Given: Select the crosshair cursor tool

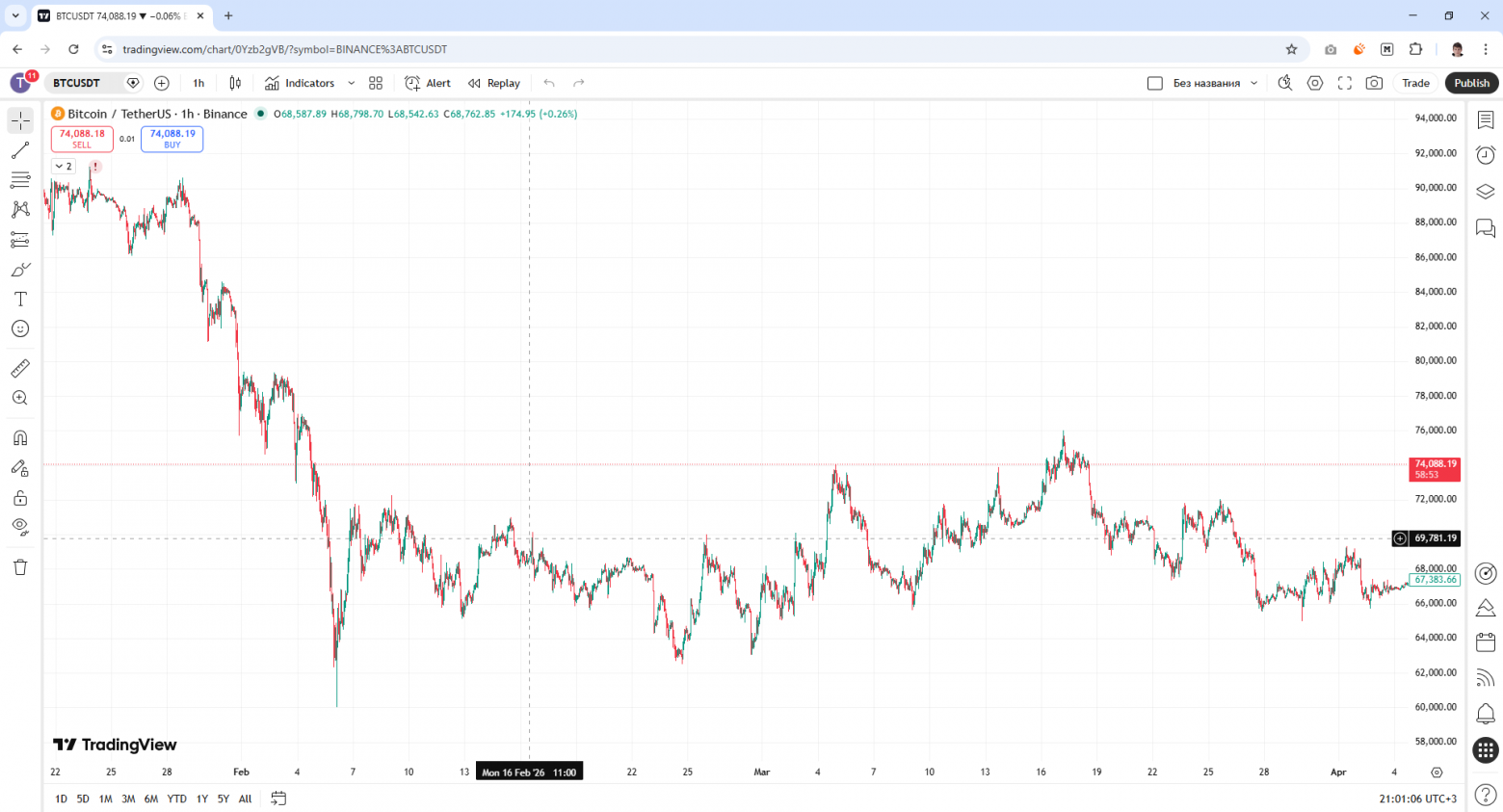Looking at the screenshot, I should click(20, 120).
